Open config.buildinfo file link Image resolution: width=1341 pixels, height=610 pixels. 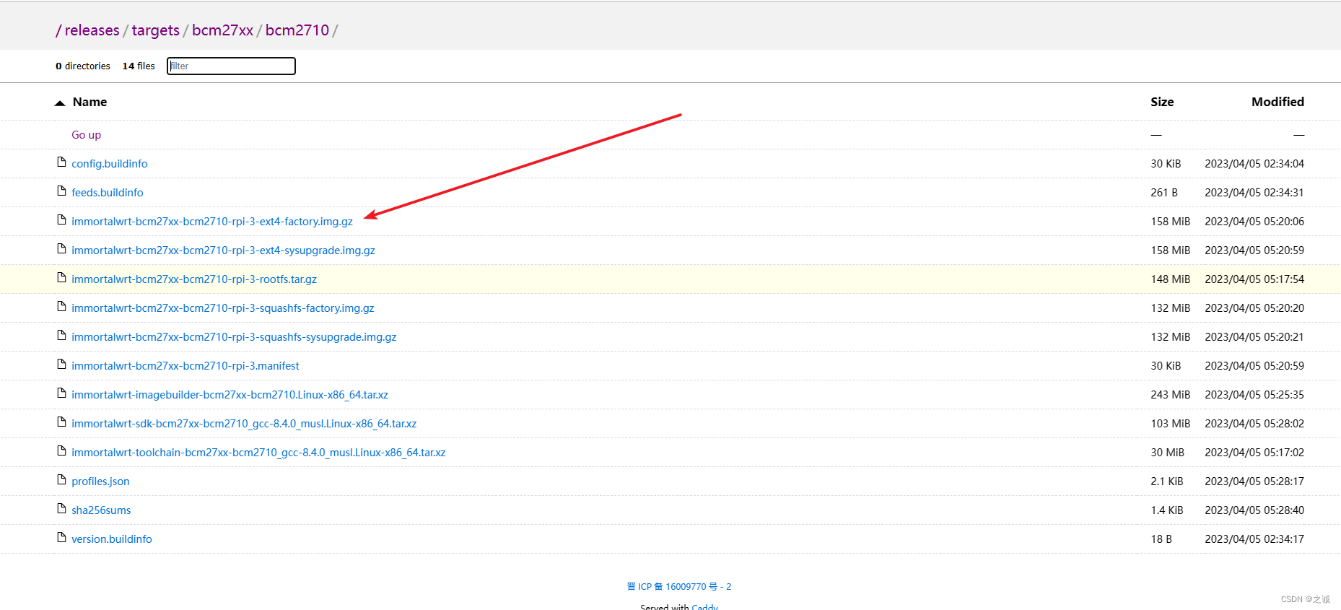pyautogui.click(x=109, y=164)
